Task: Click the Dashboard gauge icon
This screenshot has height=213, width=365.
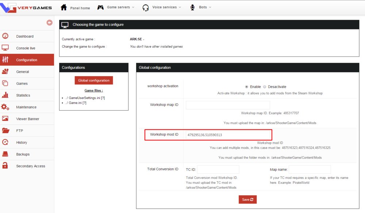Action: 5,36
